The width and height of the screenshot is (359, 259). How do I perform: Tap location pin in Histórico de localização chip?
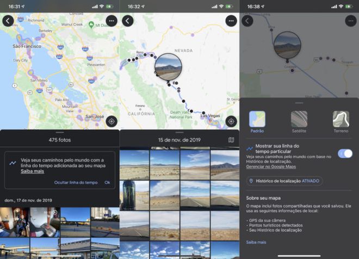click(x=251, y=181)
